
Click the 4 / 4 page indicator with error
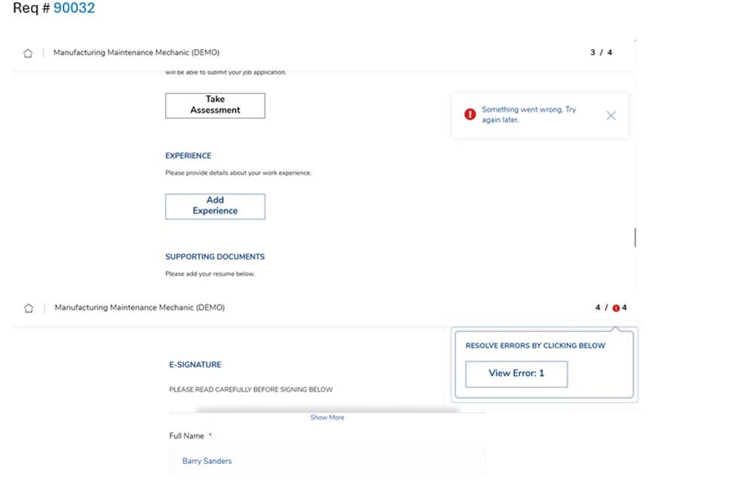pos(607,307)
